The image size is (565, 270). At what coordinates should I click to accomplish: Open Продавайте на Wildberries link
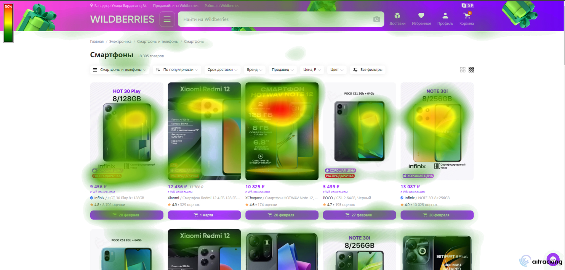(x=176, y=6)
